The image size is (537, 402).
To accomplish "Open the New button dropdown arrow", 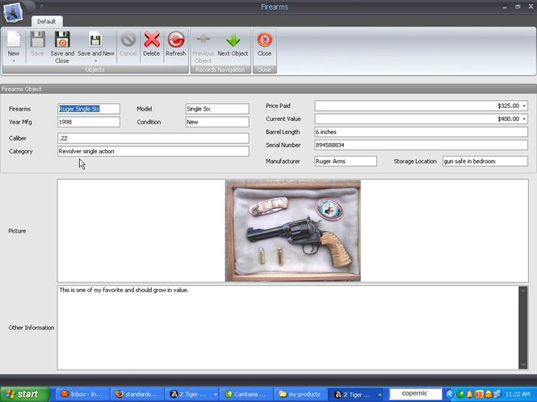I will pyautogui.click(x=14, y=61).
